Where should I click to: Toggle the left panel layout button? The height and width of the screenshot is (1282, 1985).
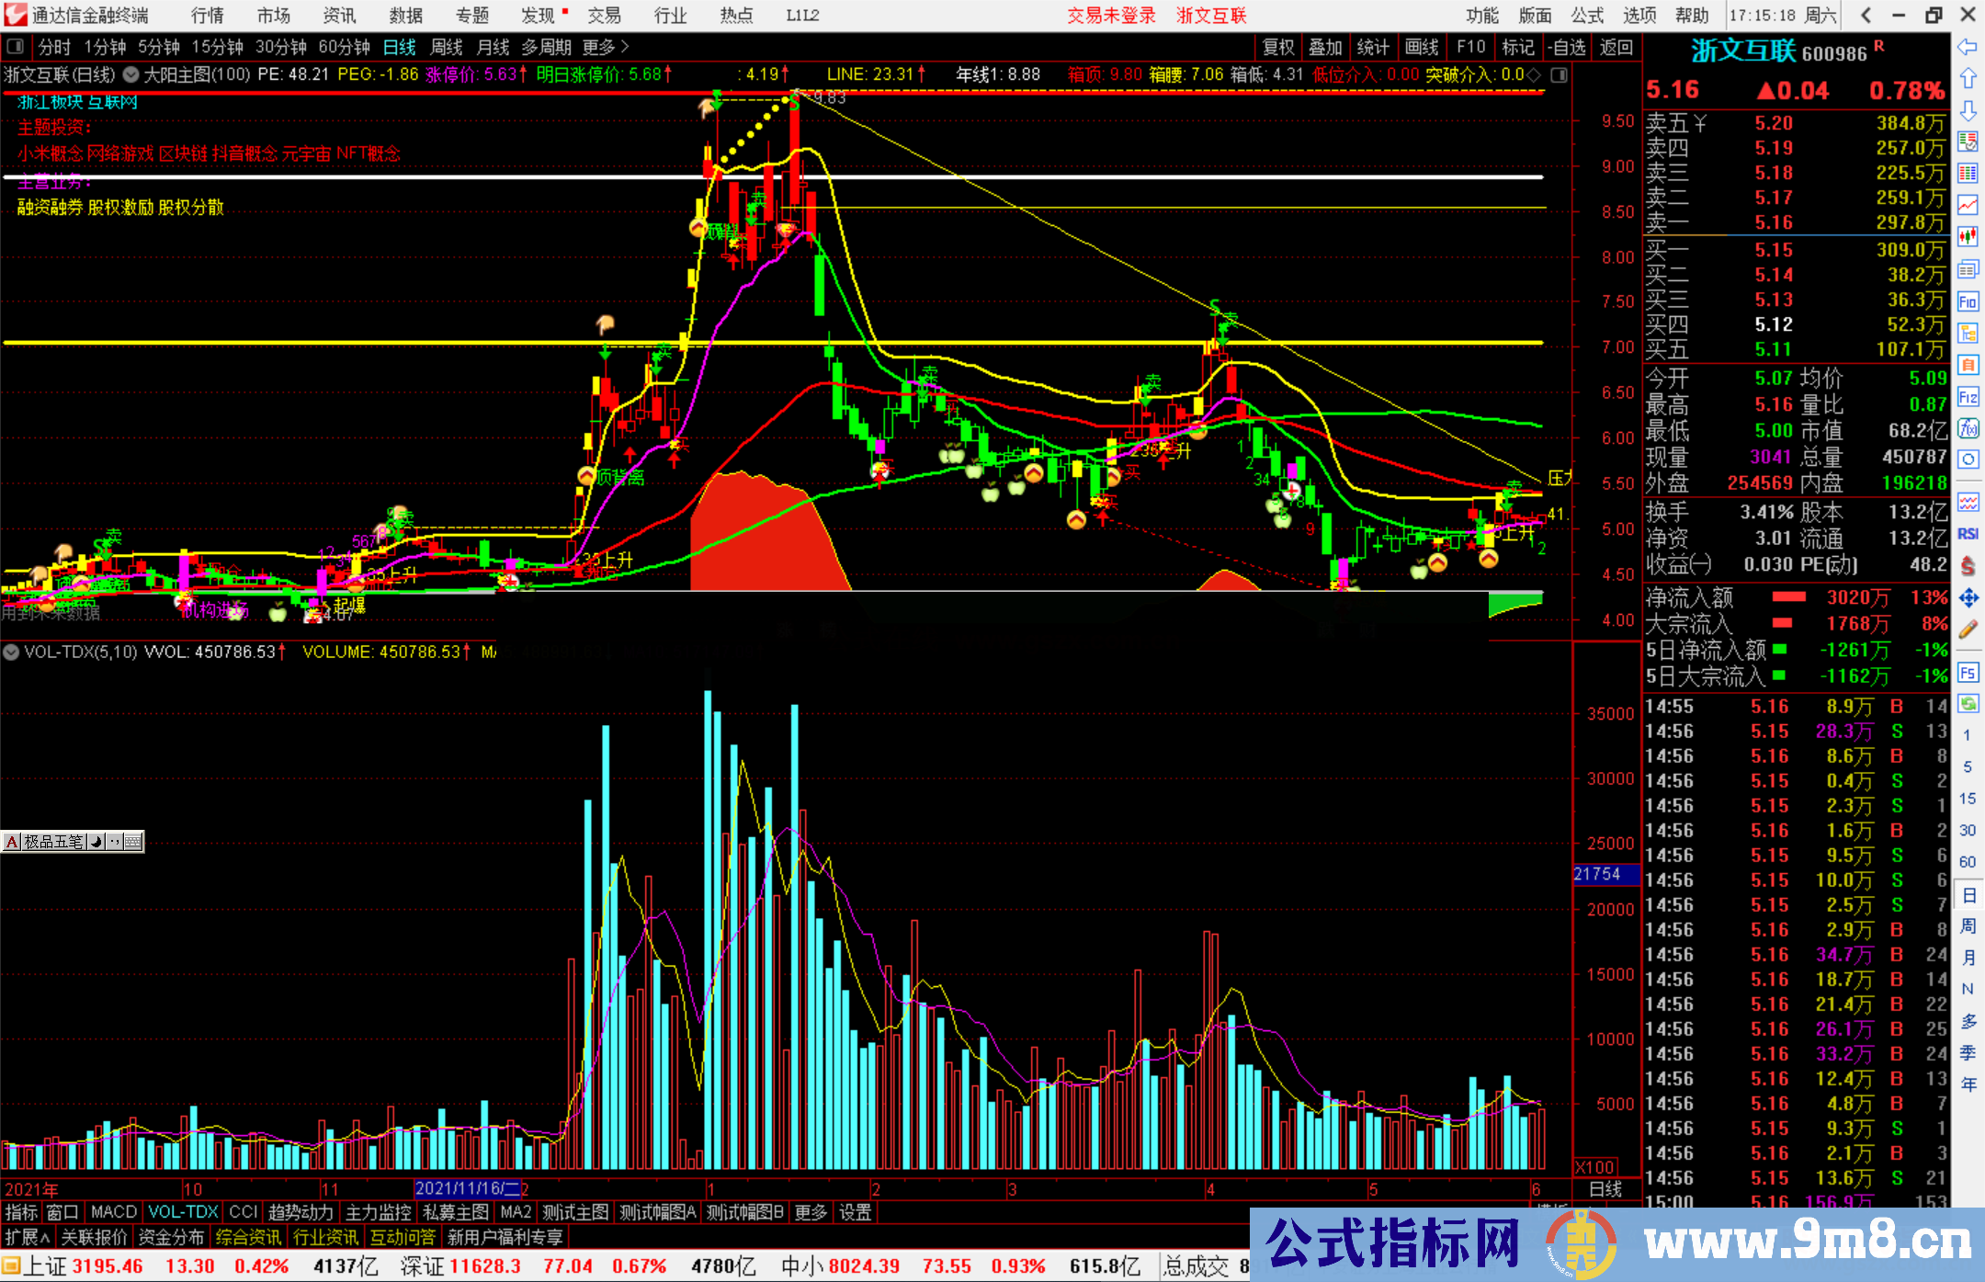[x=16, y=47]
